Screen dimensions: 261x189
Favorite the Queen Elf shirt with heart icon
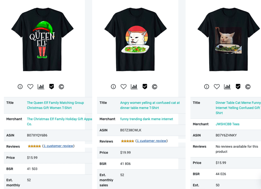click(x=30, y=87)
